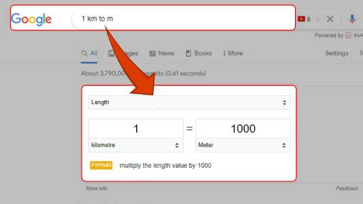Switch to the News tab
The height and width of the screenshot is (204, 363).
tap(162, 53)
